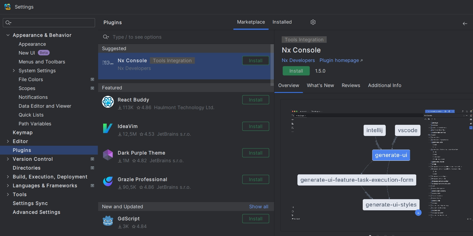473x236 pixels.
Task: Install Nx Console from the suggested list
Action: tap(256, 60)
